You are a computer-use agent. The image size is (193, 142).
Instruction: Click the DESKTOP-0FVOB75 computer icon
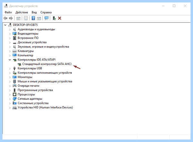(x=10, y=25)
